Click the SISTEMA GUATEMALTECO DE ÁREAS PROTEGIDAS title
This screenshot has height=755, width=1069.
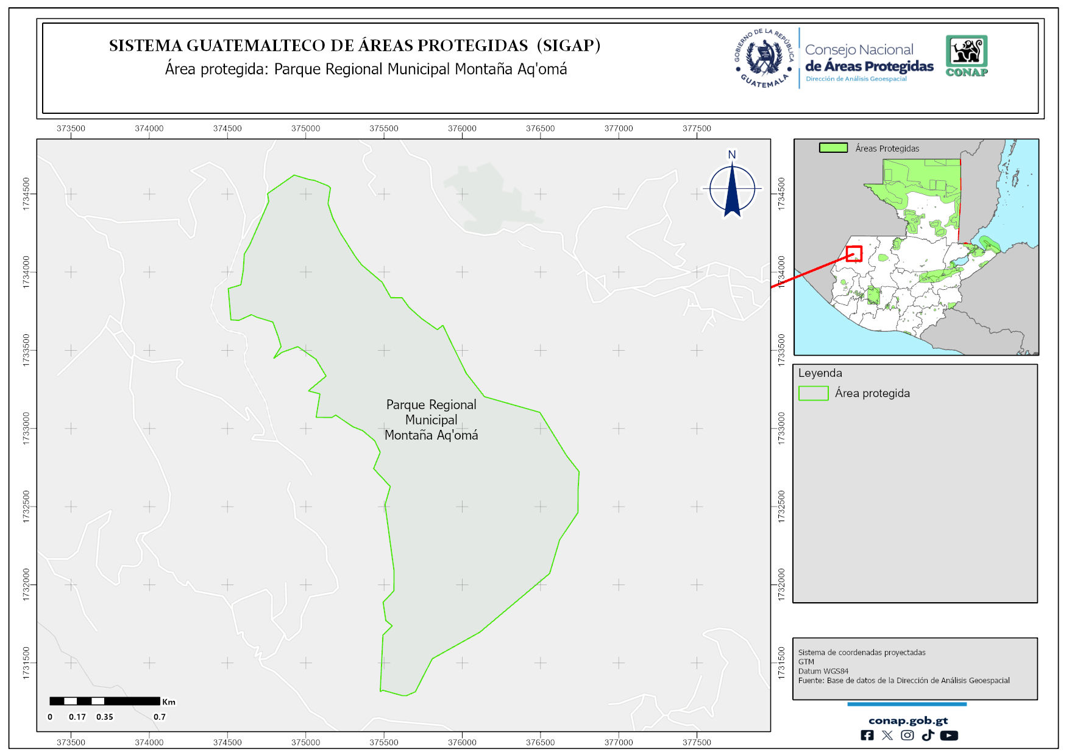355,46
